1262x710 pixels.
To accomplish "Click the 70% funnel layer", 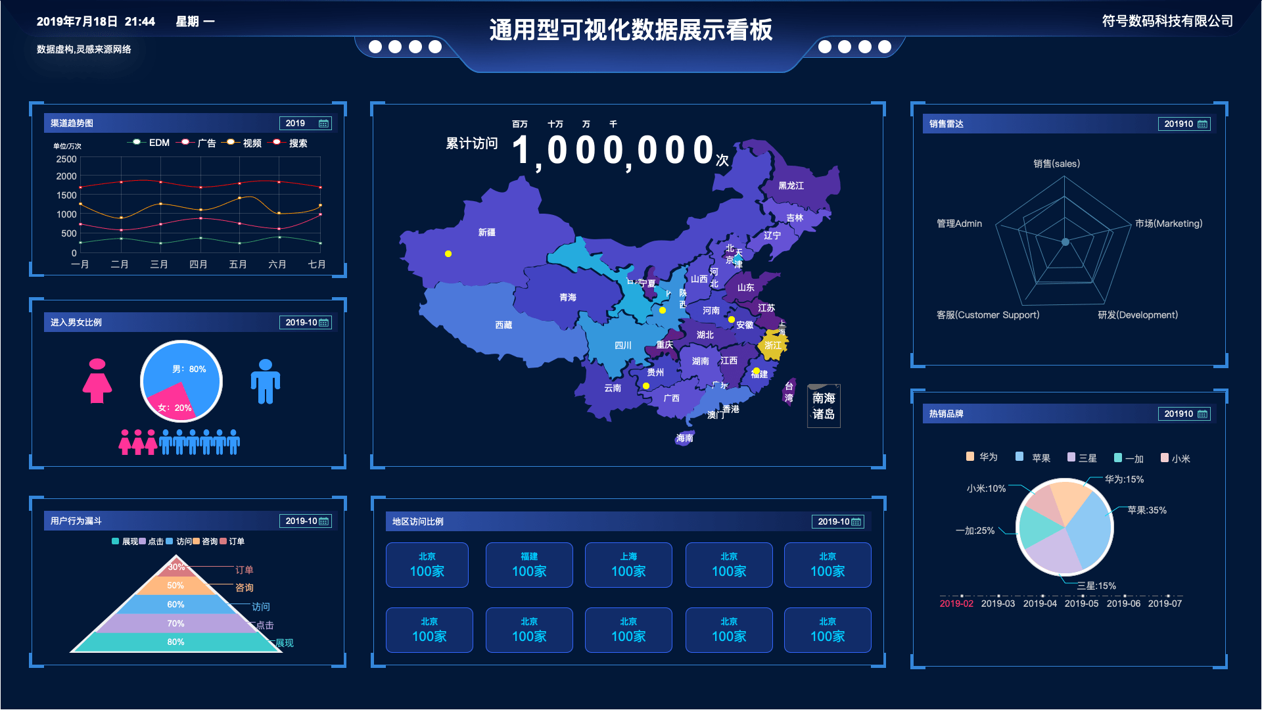I will (175, 623).
